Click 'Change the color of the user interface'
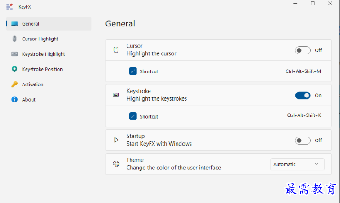This screenshot has width=340, height=203. tap(174, 168)
